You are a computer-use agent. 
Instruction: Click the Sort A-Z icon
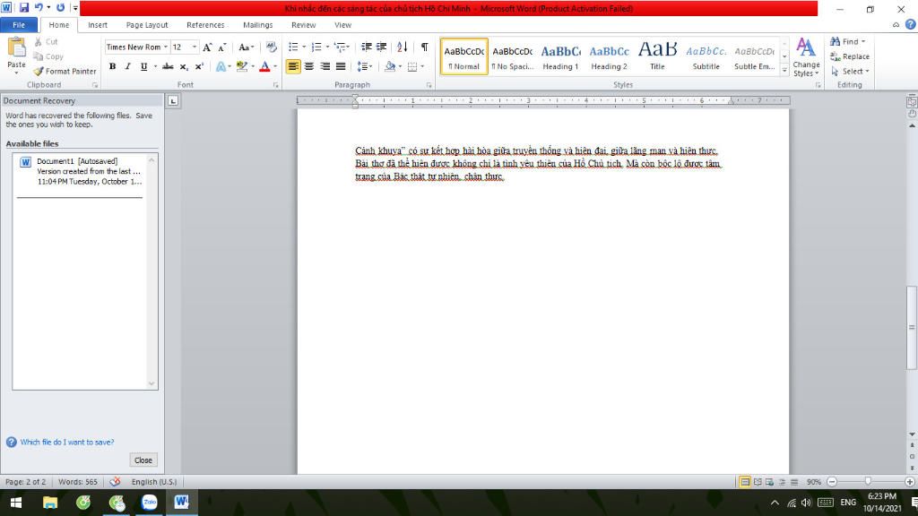pyautogui.click(x=403, y=47)
